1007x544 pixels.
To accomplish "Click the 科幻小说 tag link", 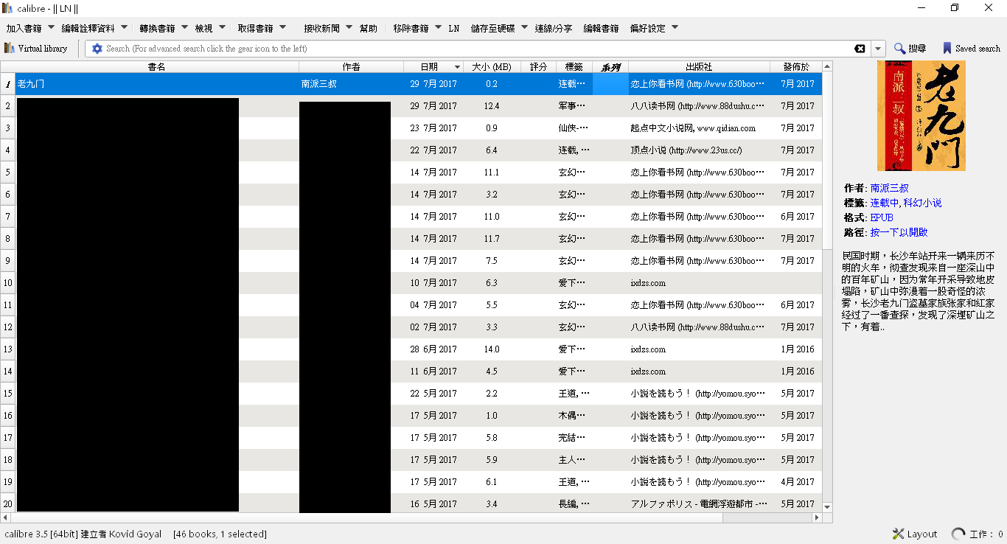I will pyautogui.click(x=922, y=203).
